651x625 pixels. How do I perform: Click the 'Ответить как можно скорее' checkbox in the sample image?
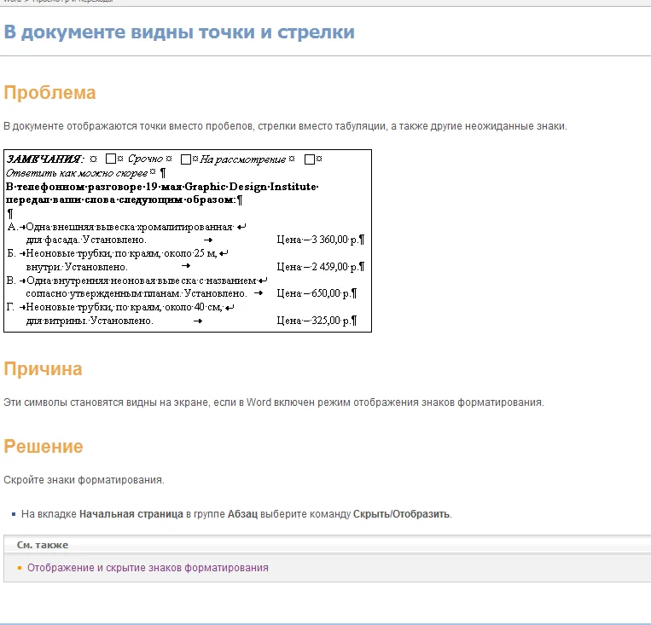tap(310, 159)
